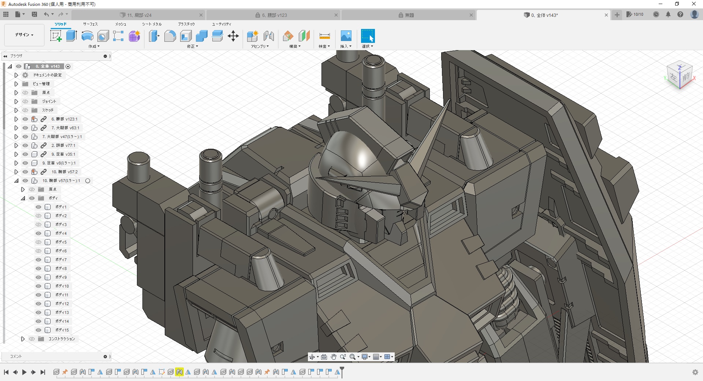703x381 pixels.
Task: Click the Joint tool icon
Action: pos(268,36)
